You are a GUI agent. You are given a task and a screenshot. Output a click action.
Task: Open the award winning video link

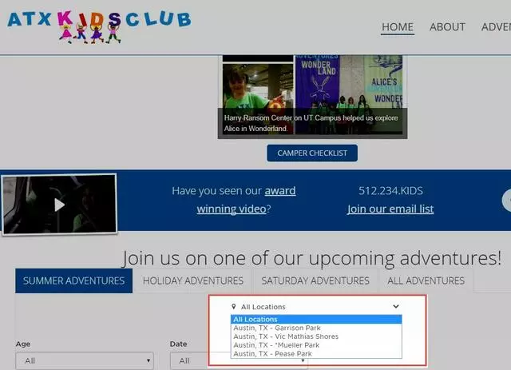click(x=246, y=199)
